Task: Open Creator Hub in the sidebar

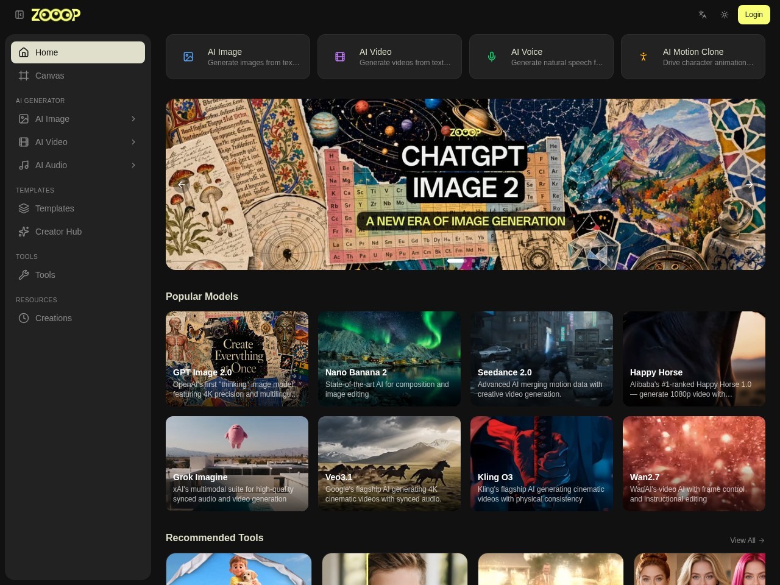Action: (78, 232)
